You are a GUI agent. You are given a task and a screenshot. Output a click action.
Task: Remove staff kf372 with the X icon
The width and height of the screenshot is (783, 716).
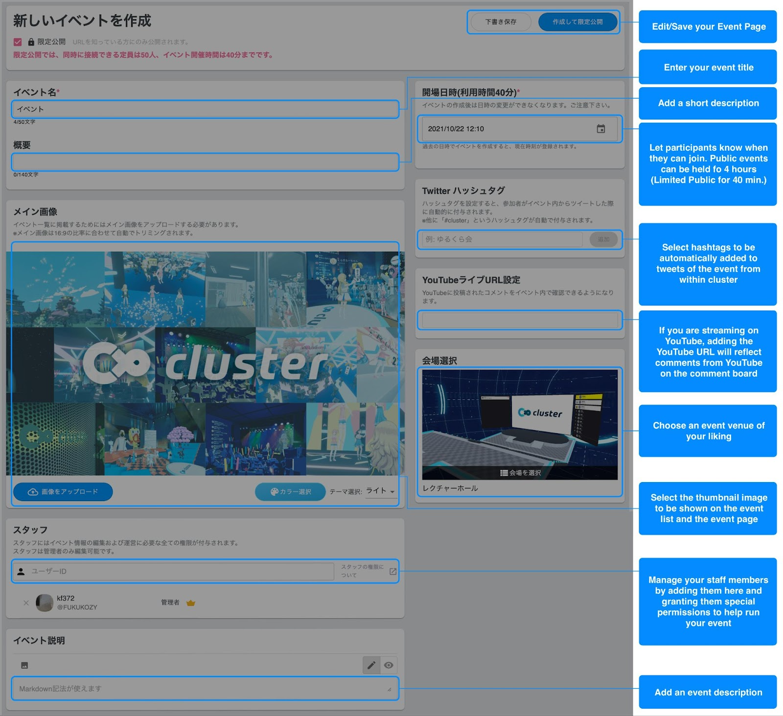tap(26, 603)
